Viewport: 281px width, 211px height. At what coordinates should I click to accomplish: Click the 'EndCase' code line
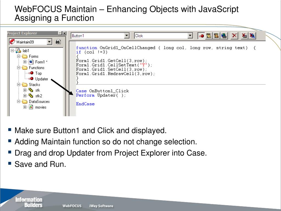pyautogui.click(x=85, y=104)
